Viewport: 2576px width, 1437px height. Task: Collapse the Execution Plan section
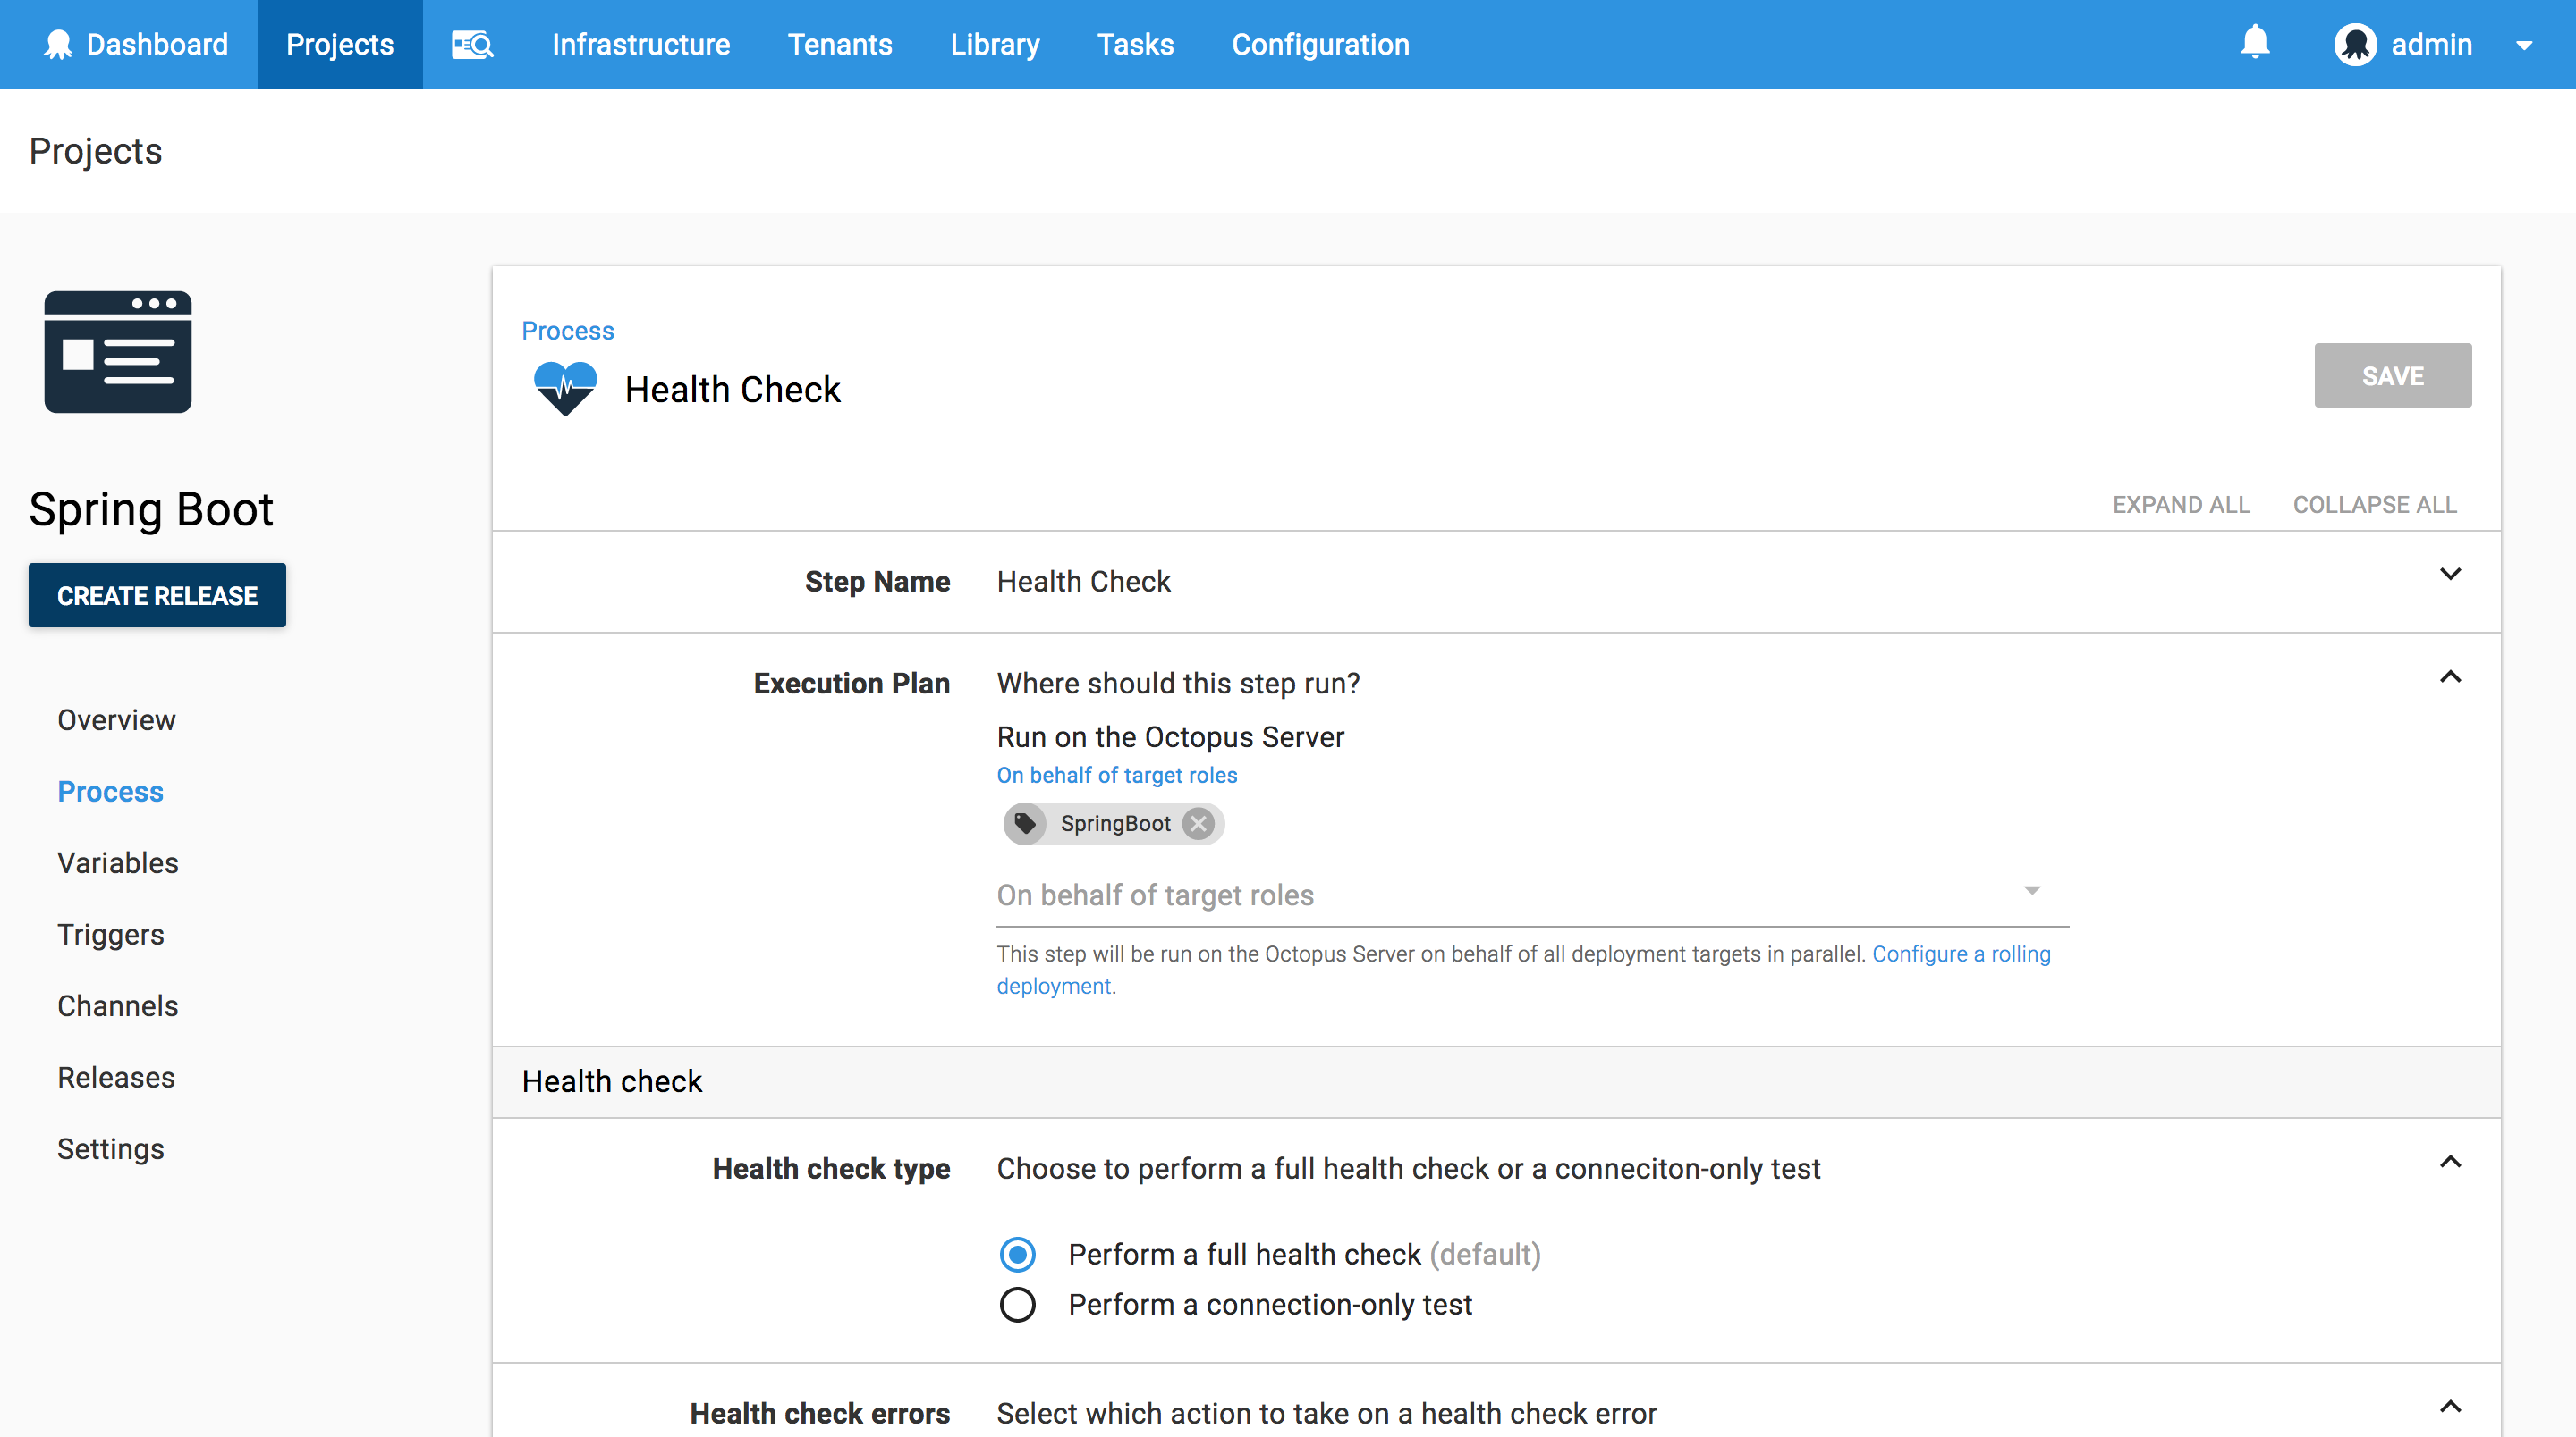pyautogui.click(x=2450, y=676)
